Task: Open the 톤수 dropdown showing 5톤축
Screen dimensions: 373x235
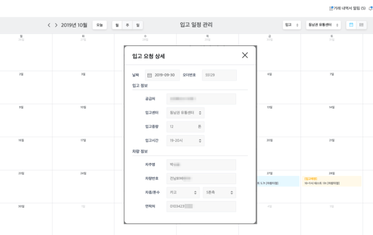Action: (x=219, y=192)
